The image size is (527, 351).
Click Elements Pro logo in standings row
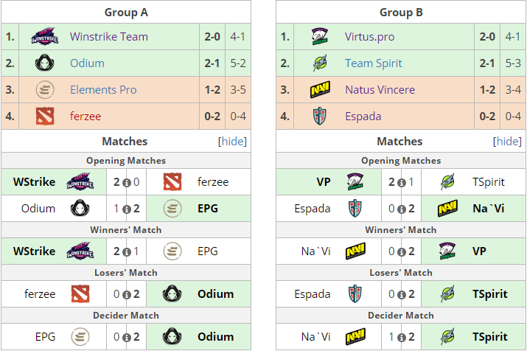tap(45, 90)
